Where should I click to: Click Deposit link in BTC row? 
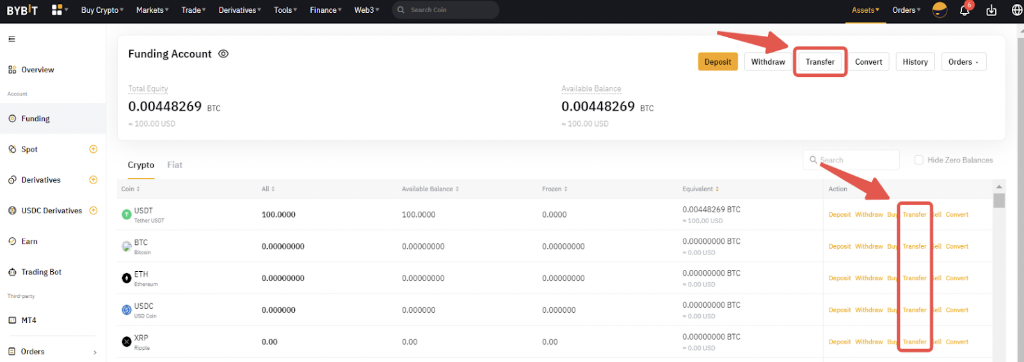840,246
